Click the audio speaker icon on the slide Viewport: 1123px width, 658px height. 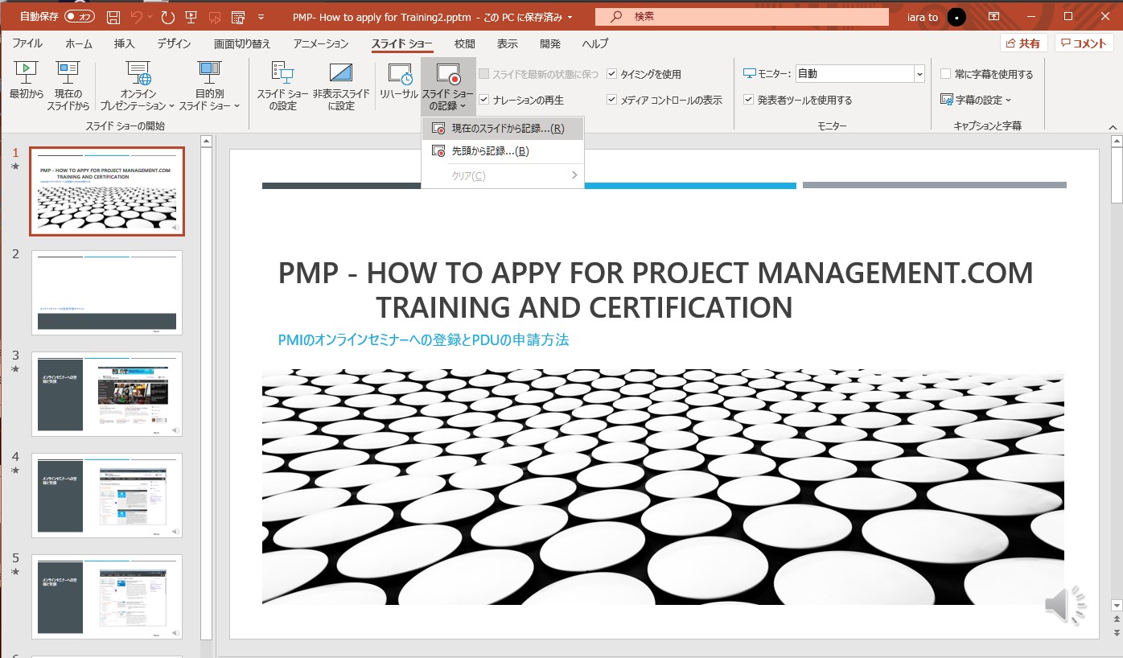tap(1065, 605)
